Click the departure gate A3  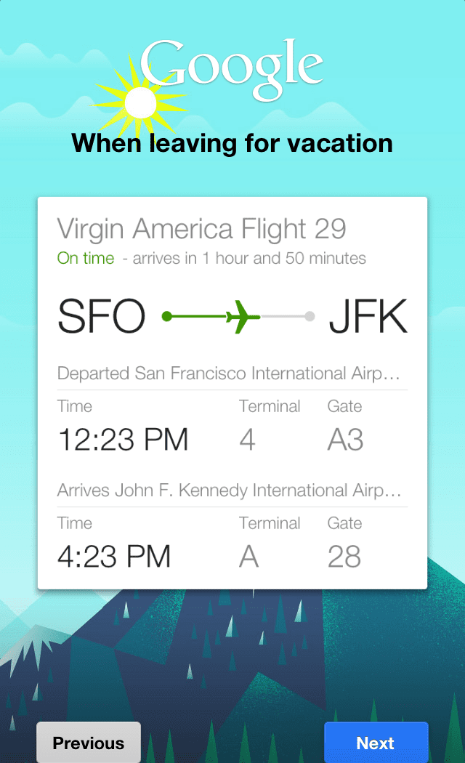pos(345,440)
